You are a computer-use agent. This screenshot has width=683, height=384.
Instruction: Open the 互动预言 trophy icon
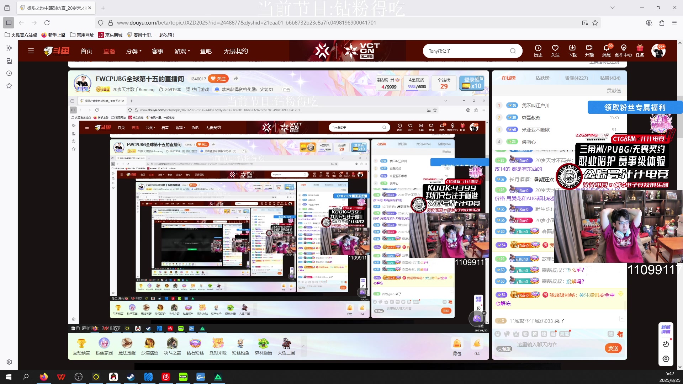81,346
